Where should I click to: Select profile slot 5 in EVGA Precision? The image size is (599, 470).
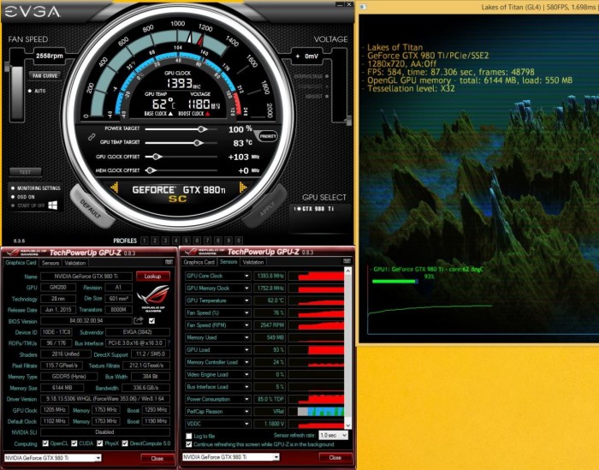(x=187, y=241)
